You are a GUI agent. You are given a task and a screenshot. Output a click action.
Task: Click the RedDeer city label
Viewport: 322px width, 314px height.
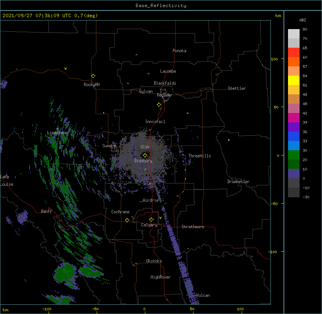point(164,95)
